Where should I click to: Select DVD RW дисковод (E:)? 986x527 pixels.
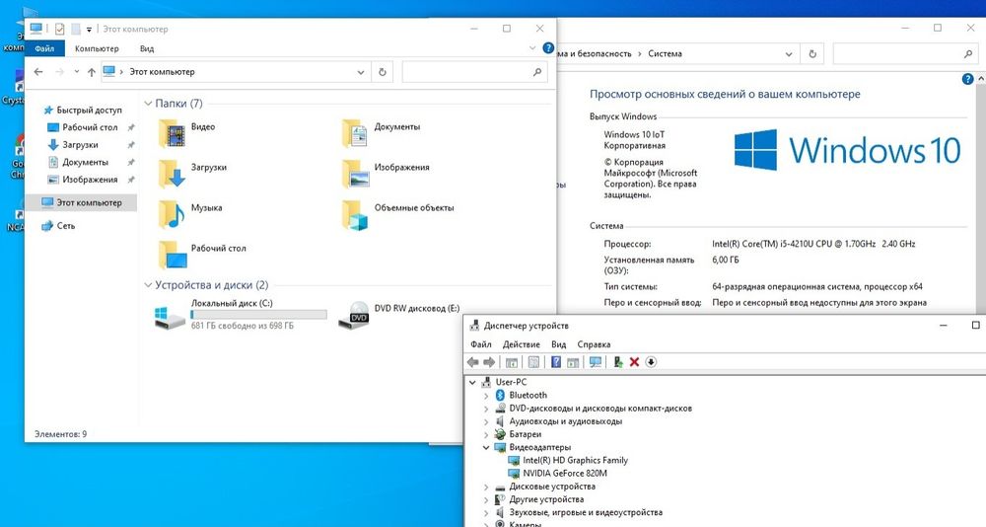(x=398, y=314)
